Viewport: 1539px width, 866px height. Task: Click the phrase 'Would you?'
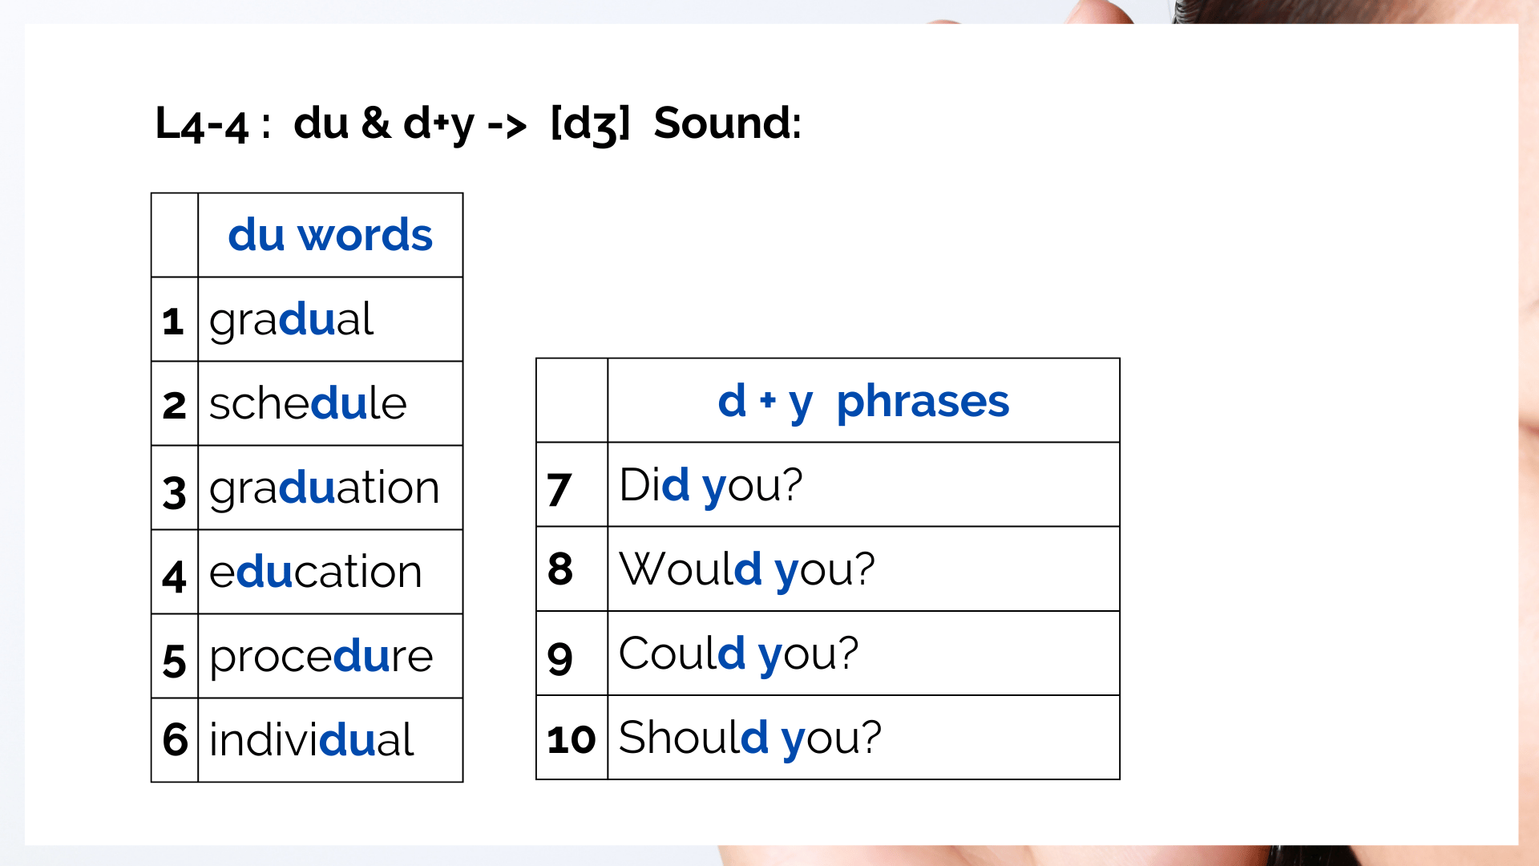747,570
